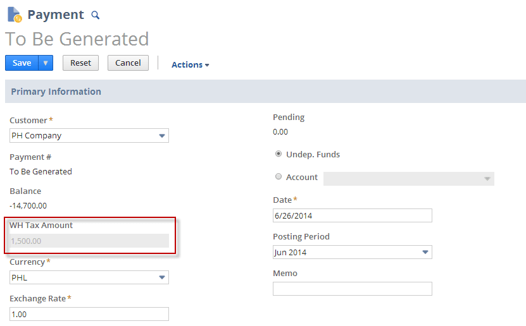
Task: Click the Payment # value To Be Generated
Action: click(41, 171)
